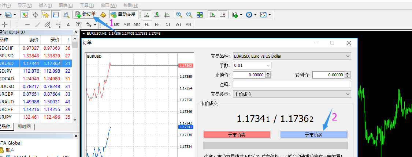Click the blue 于市价买 buy button

pos(313,134)
